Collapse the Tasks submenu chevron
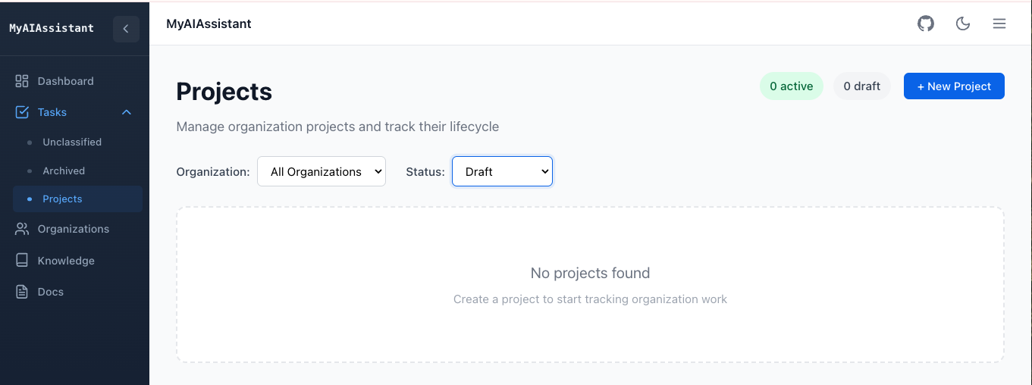The image size is (1032, 385). (127, 112)
